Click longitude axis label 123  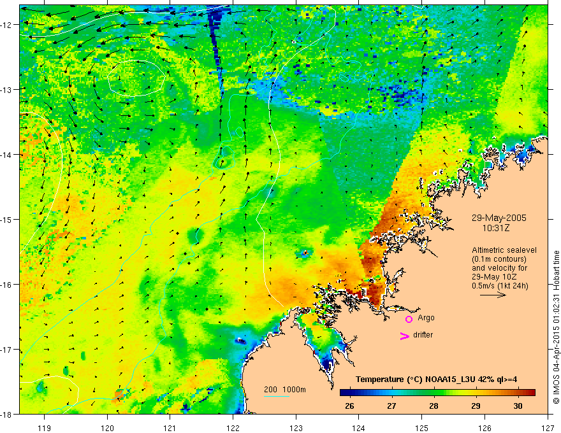[x=296, y=428]
